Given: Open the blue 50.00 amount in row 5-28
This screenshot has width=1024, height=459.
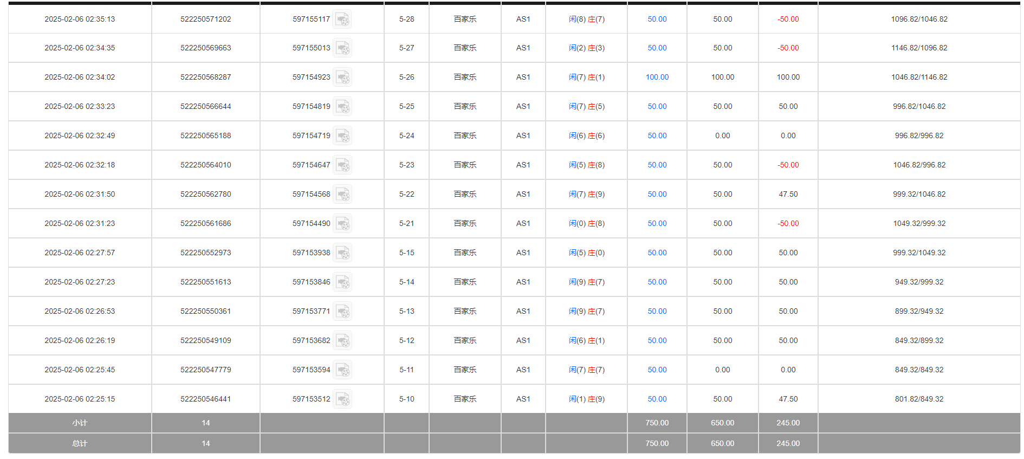Looking at the screenshot, I should click(x=657, y=19).
